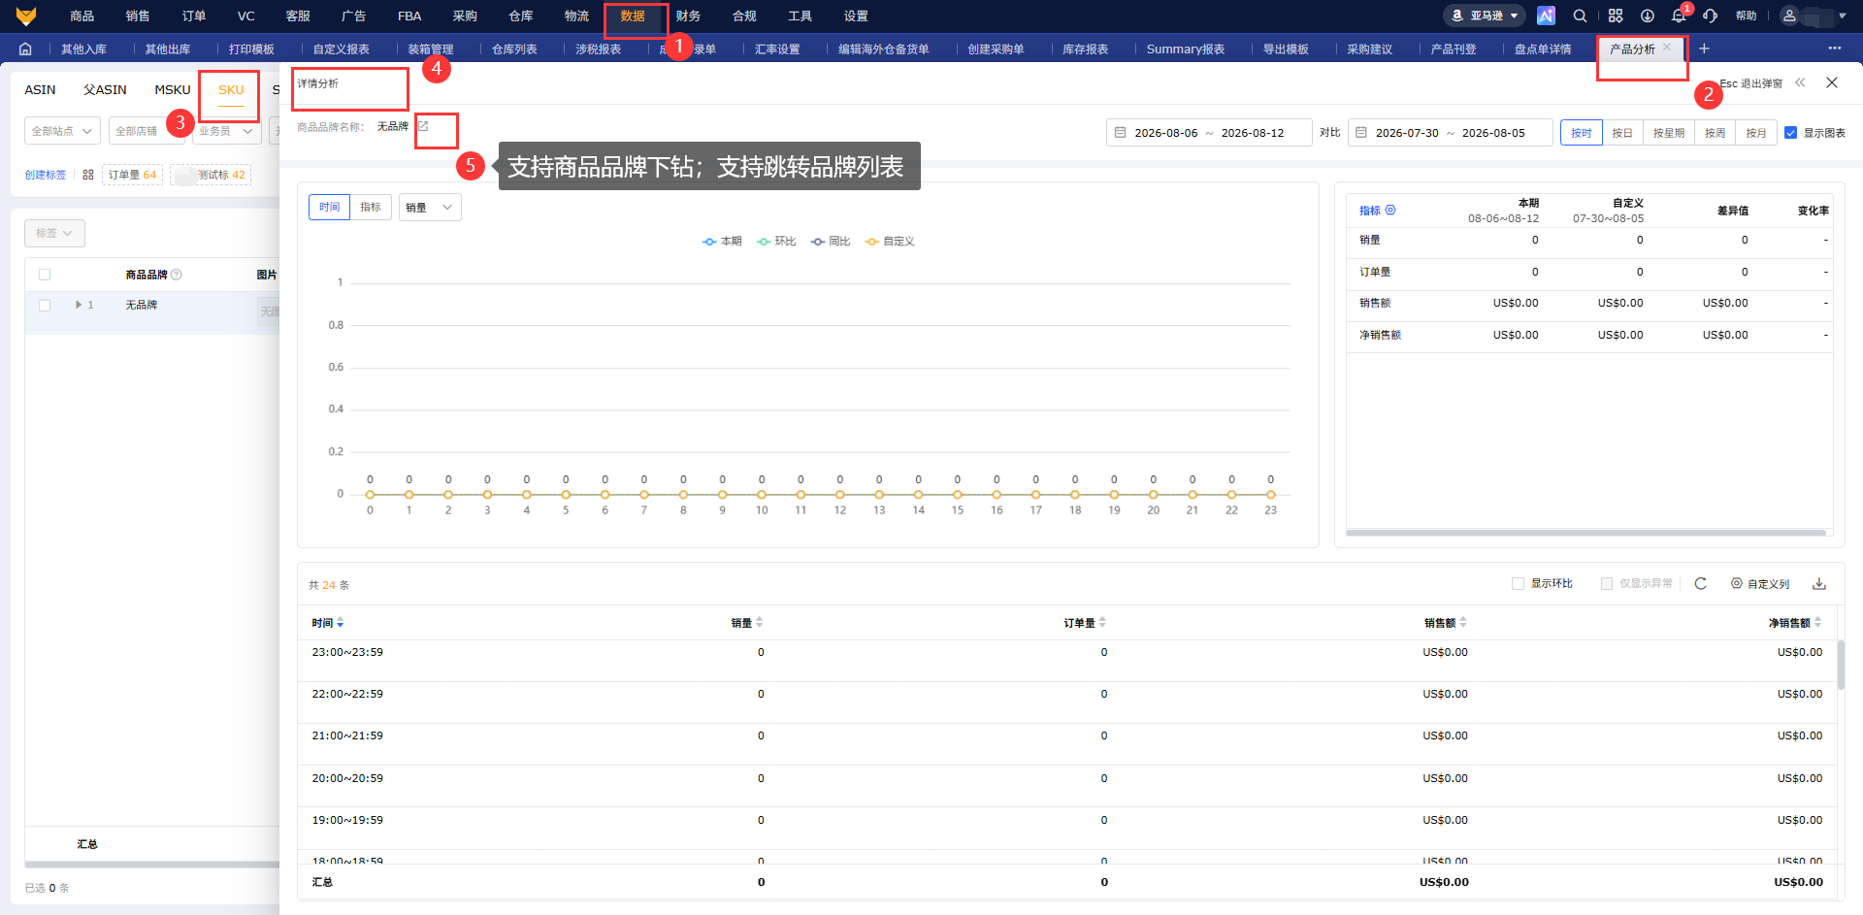The height and width of the screenshot is (915, 1863).
Task: Open the 财务 main menu
Action: (688, 16)
